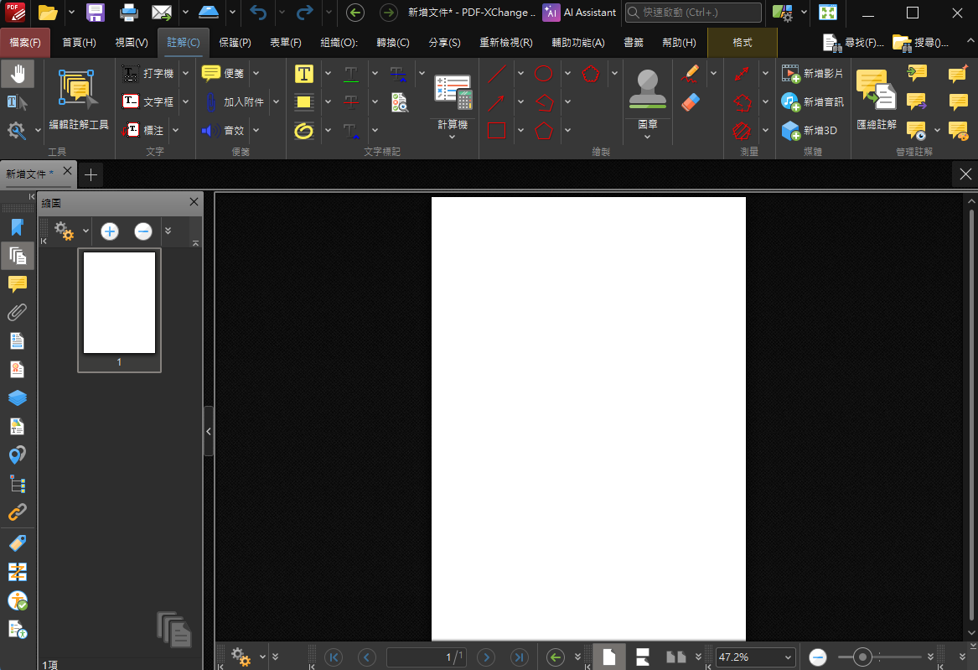Open the Links pane chain icon
This screenshot has height=670, width=978.
click(18, 512)
